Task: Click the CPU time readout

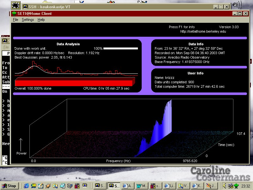Action: click(x=106, y=88)
